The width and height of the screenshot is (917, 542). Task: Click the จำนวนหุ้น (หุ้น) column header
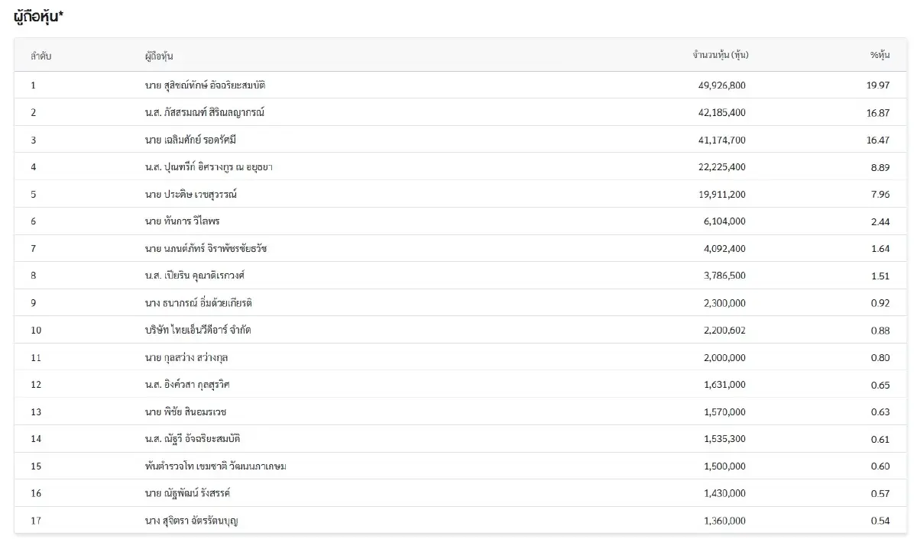720,55
